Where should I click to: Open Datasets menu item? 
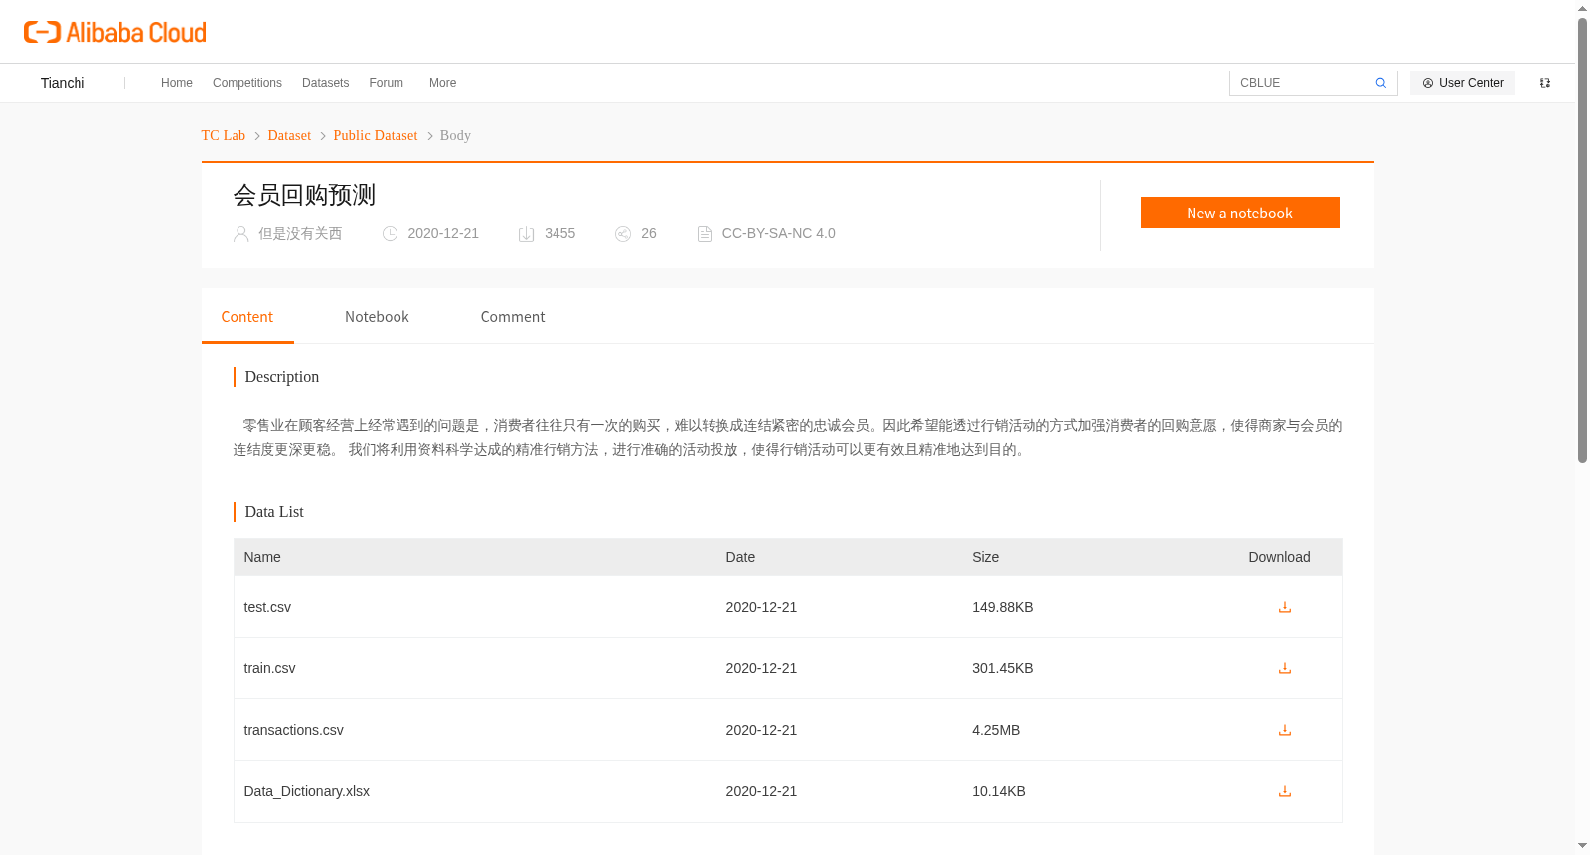tap(325, 83)
